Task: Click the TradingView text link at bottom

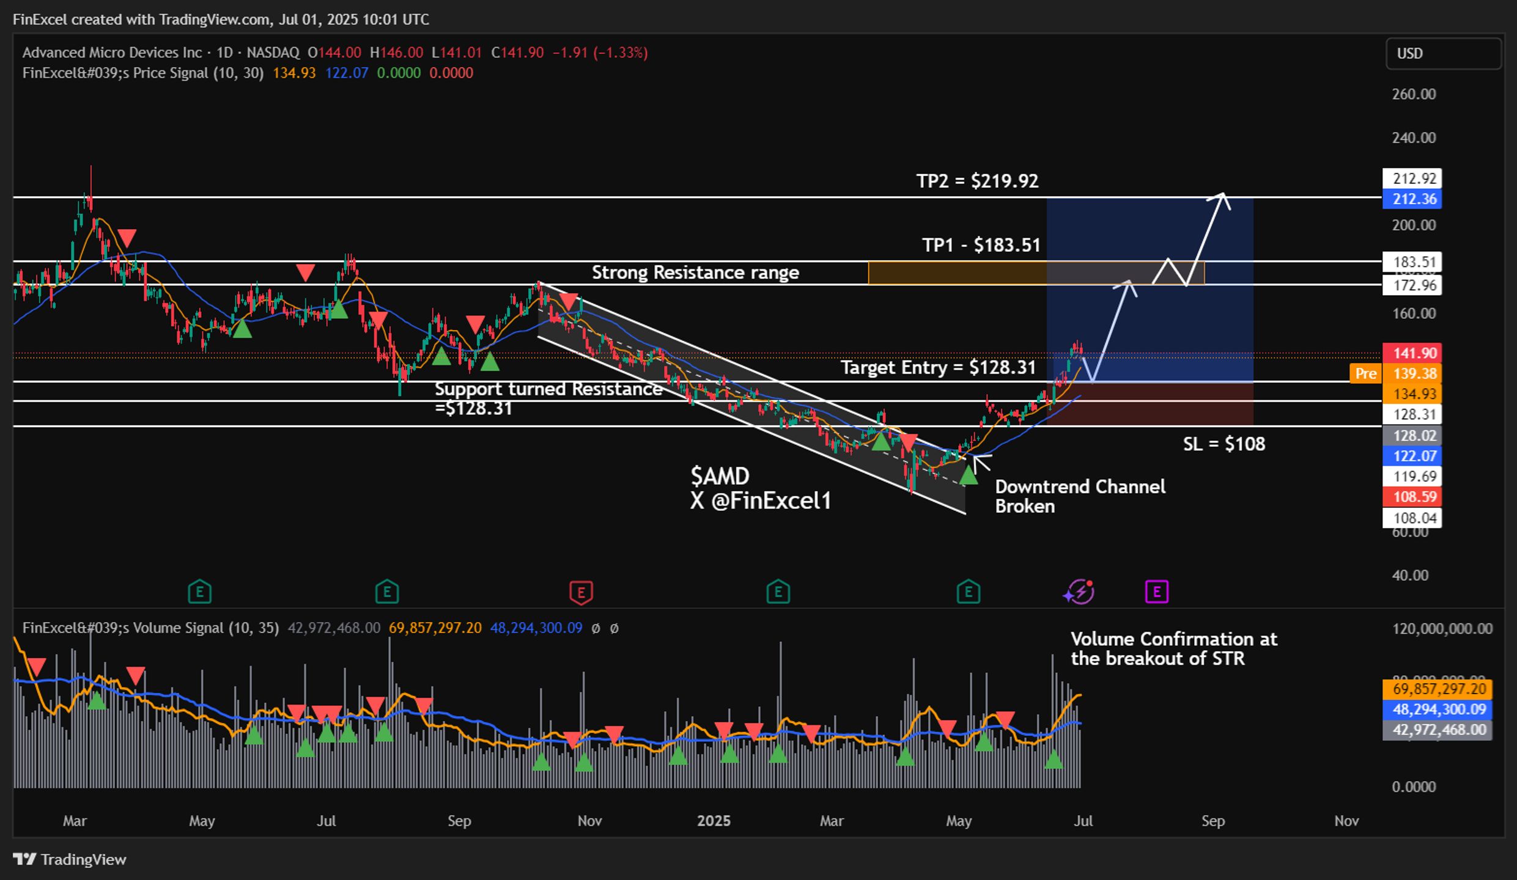Action: (83, 859)
